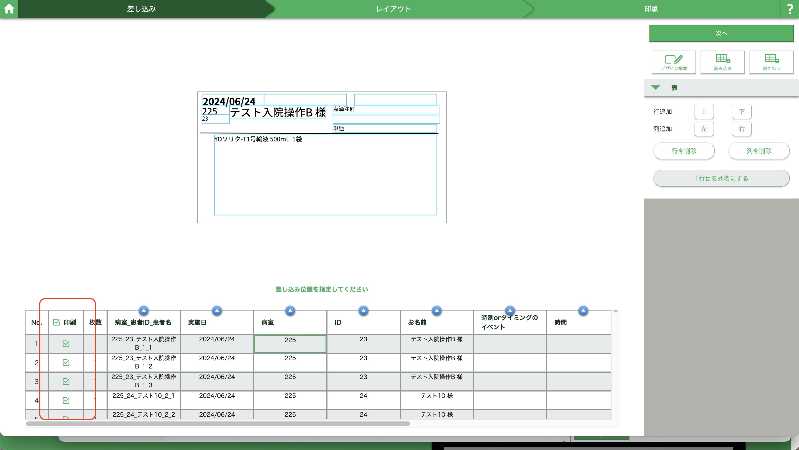Click the home icon in top bar

[9, 9]
